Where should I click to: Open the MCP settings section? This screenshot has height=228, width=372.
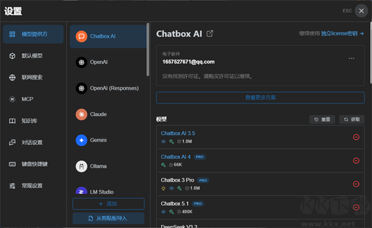click(33, 99)
